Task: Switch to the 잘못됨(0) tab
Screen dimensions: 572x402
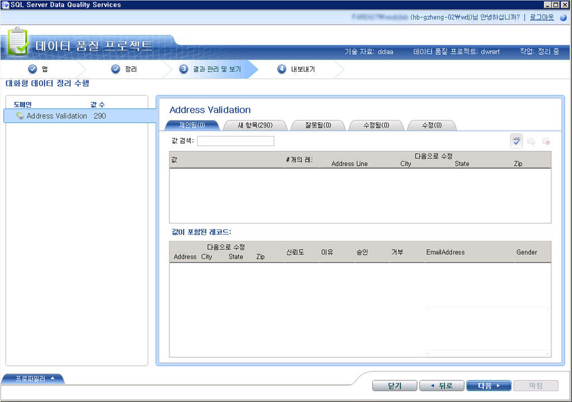Action: pyautogui.click(x=318, y=125)
